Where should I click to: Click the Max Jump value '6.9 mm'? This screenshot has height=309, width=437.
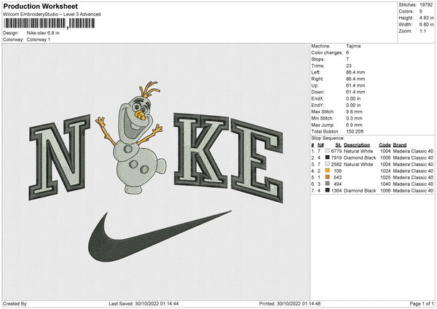354,125
